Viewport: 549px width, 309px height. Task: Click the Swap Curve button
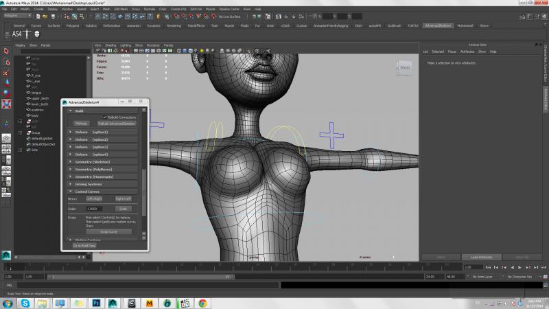(108, 231)
